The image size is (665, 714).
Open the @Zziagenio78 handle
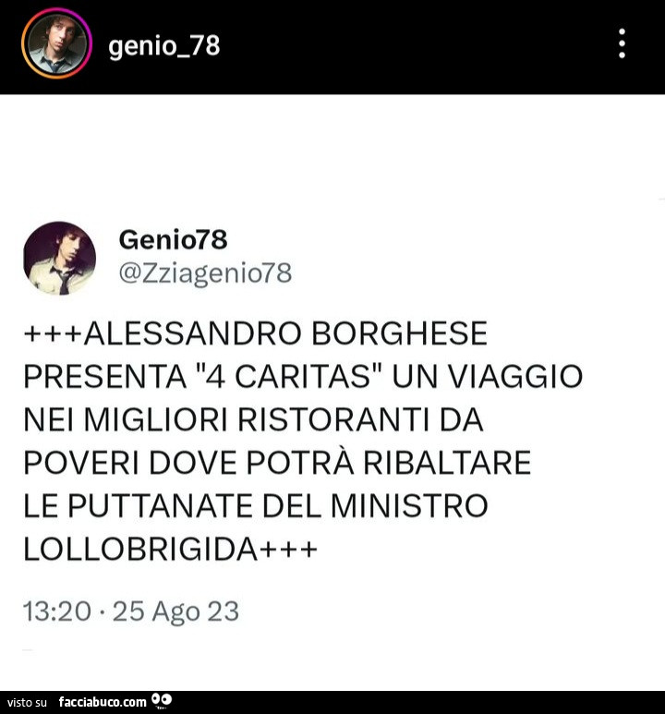click(205, 273)
